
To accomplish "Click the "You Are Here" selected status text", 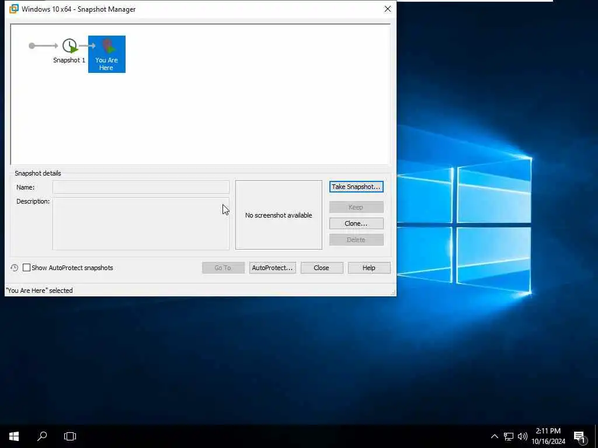I will pos(39,290).
